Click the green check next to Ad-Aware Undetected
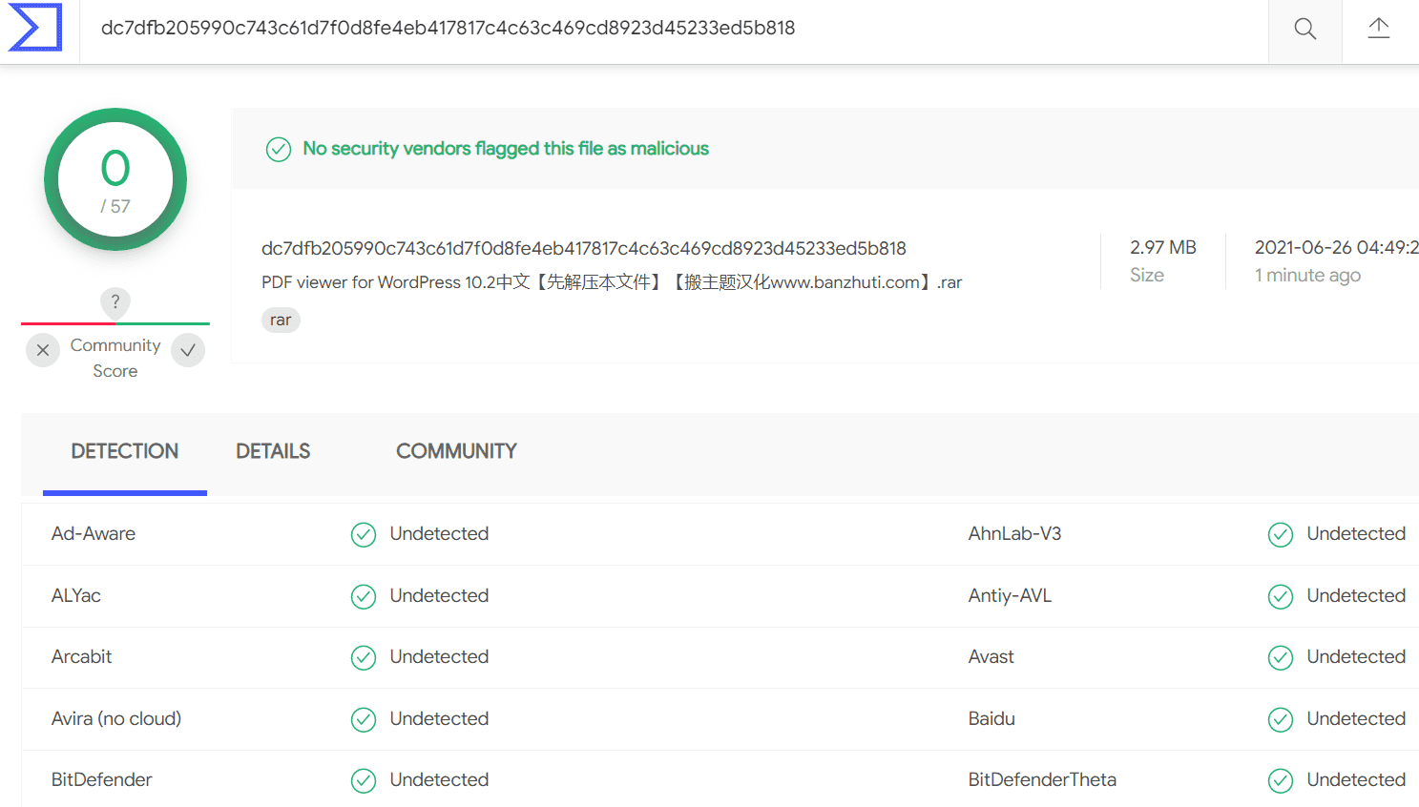This screenshot has height=807, width=1419. [364, 534]
